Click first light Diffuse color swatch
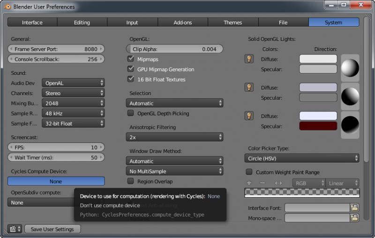Image resolution: width=375 pixels, height=238 pixels. click(x=318, y=59)
